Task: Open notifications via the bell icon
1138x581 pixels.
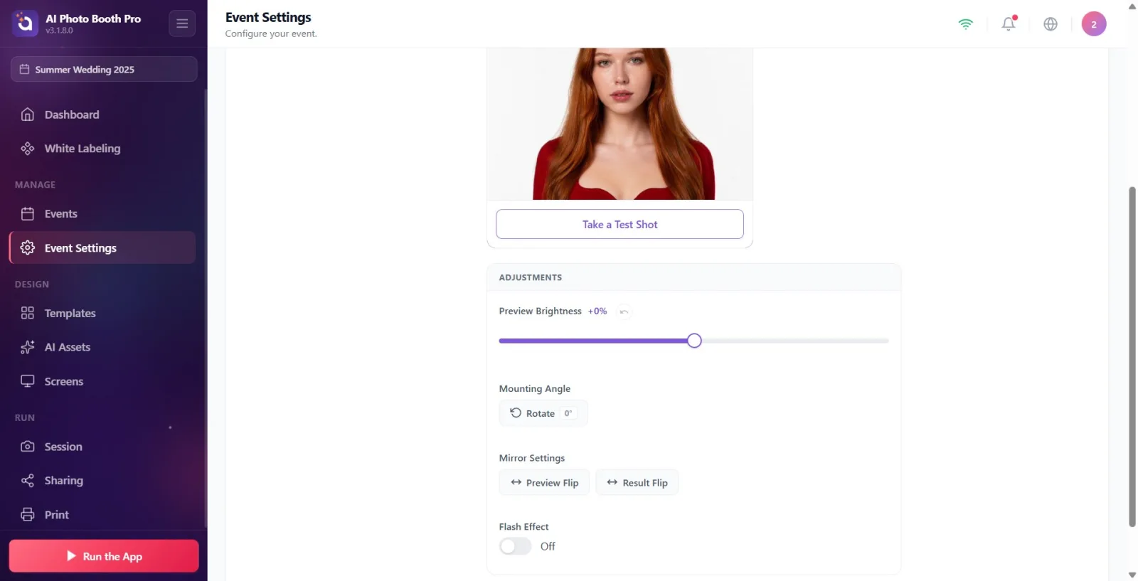Action: pos(1009,24)
